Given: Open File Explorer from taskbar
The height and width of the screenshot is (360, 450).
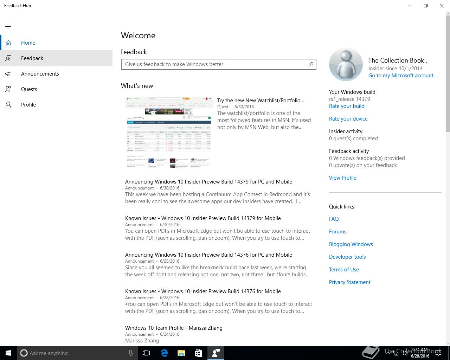Looking at the screenshot, I should pyautogui.click(x=181, y=353).
